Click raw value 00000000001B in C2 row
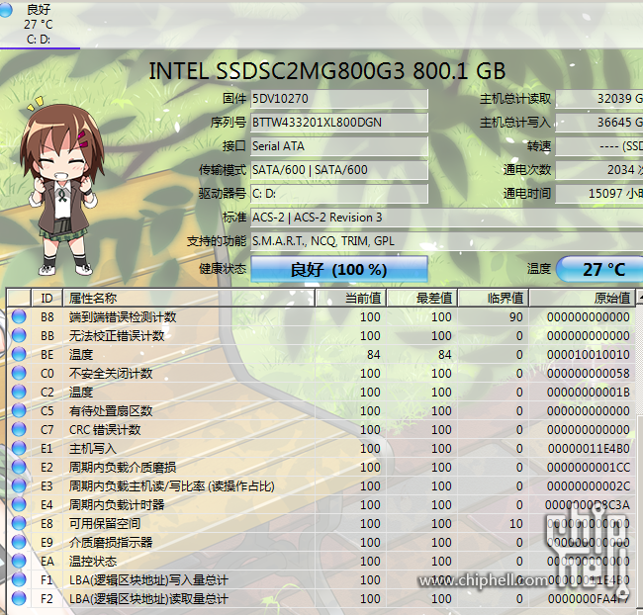This screenshot has height=615, width=643. point(588,392)
